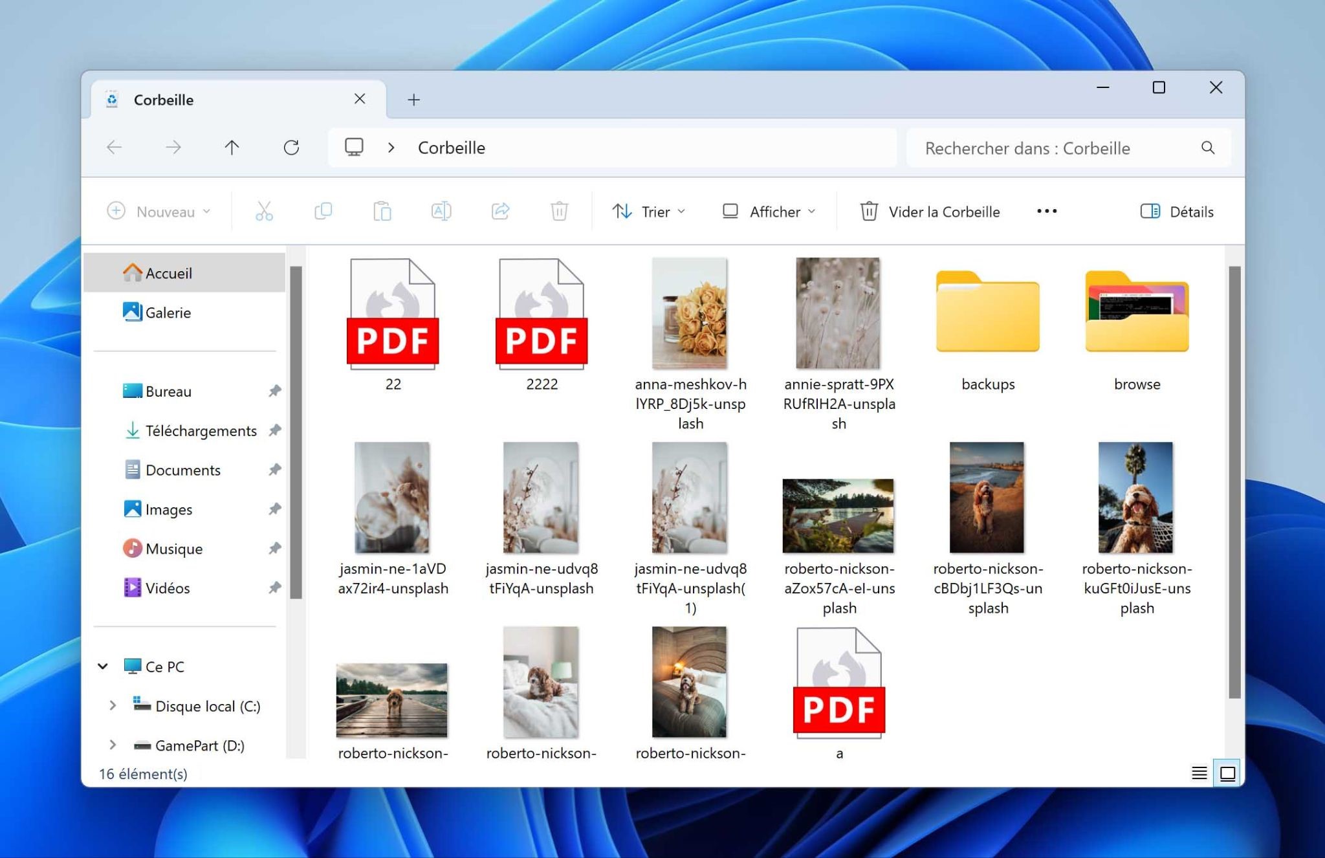Screen dimensions: 1325x858
Task: Close the Corbeille tab
Action: 360,99
